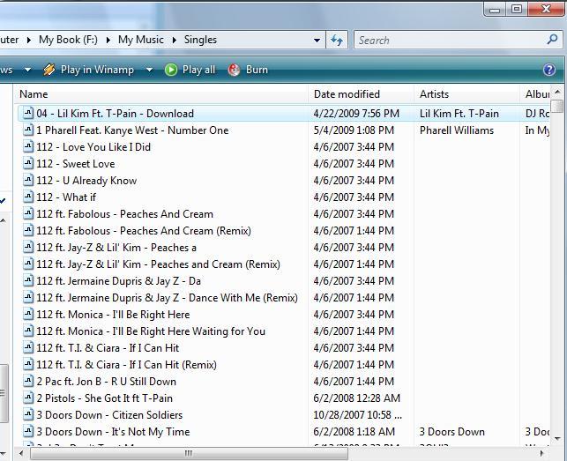The width and height of the screenshot is (567, 461).
Task: Click file icon of 112 - Sweet Love
Action: tap(28, 163)
